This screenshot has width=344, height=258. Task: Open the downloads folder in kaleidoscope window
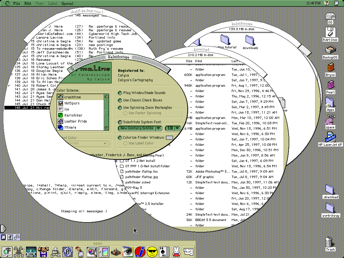pyautogui.click(x=250, y=42)
